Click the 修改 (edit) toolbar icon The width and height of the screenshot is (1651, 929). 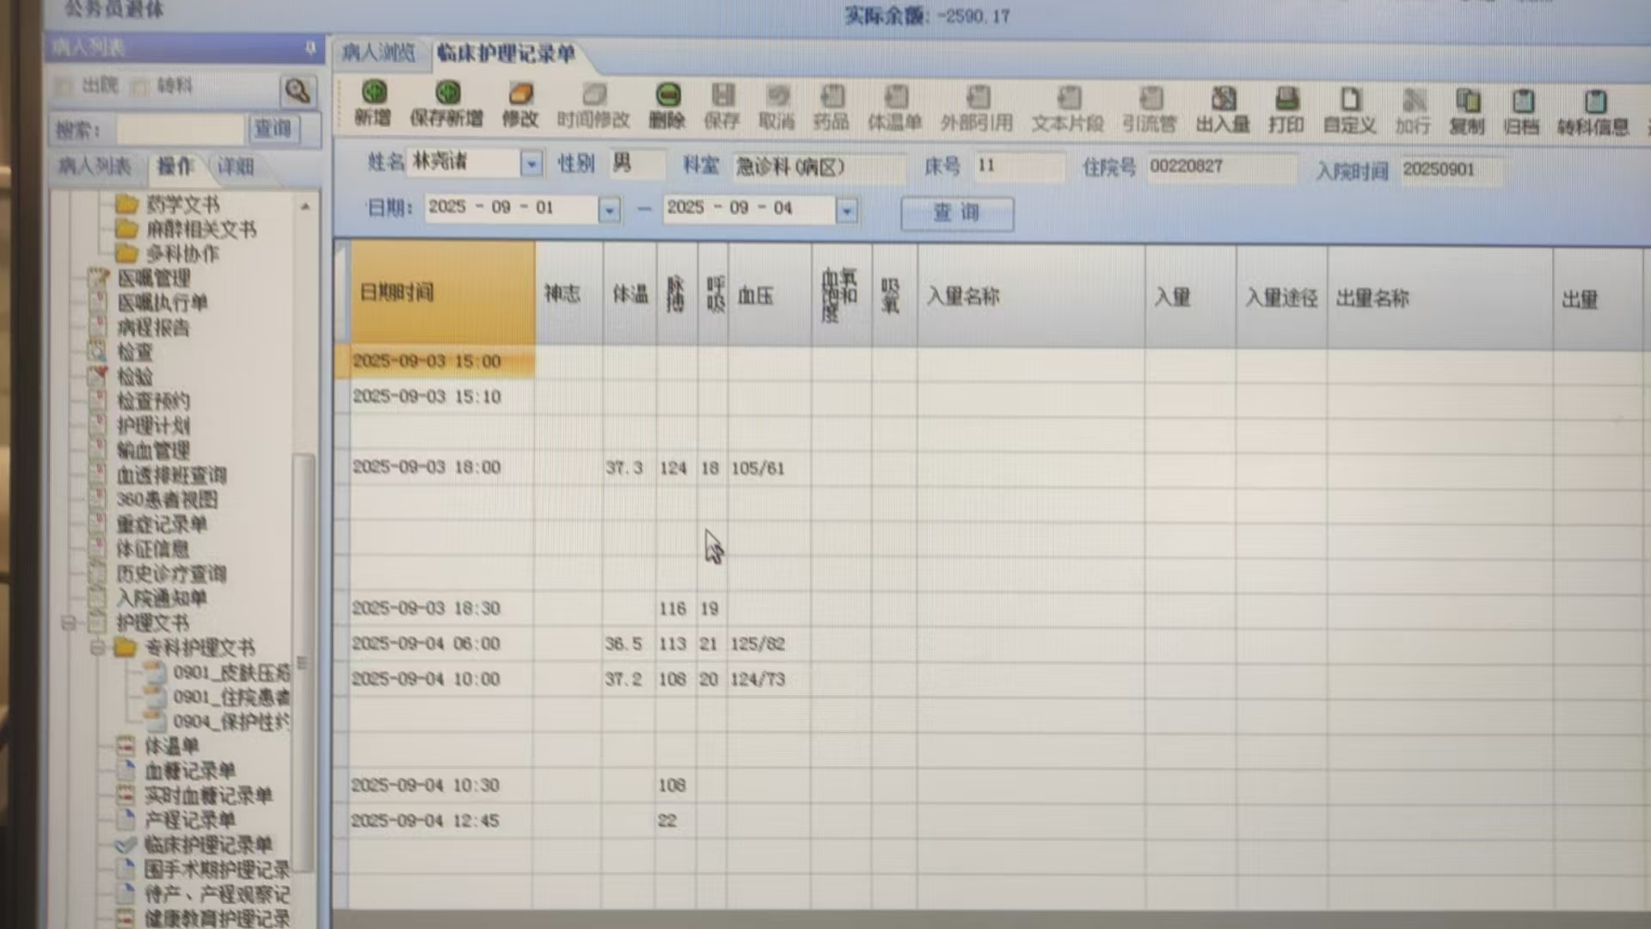tap(520, 95)
